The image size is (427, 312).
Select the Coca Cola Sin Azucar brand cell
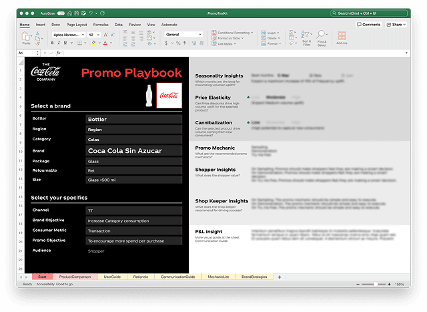pos(133,151)
